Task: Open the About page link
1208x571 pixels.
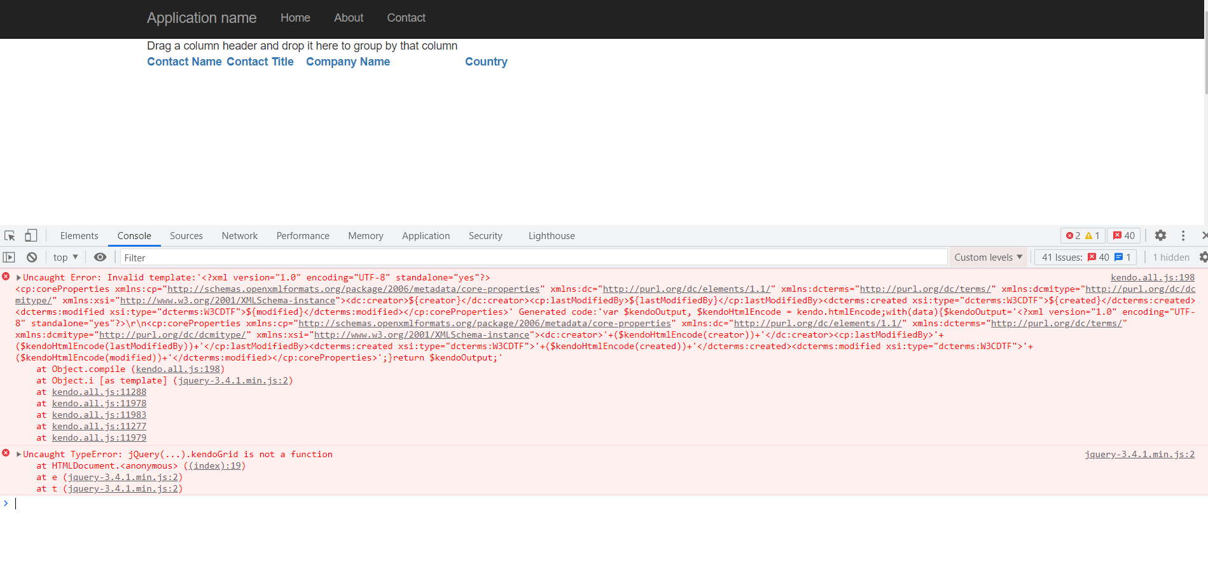Action: tap(349, 18)
